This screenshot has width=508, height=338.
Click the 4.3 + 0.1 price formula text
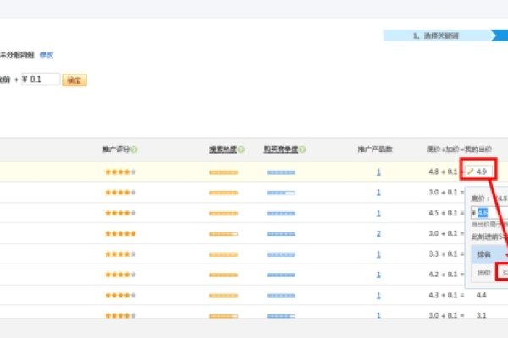click(443, 295)
